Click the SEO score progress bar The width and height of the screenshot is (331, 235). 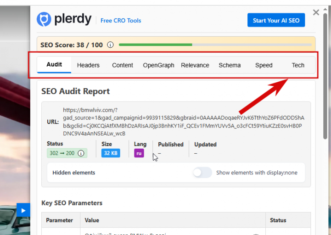tap(215, 45)
